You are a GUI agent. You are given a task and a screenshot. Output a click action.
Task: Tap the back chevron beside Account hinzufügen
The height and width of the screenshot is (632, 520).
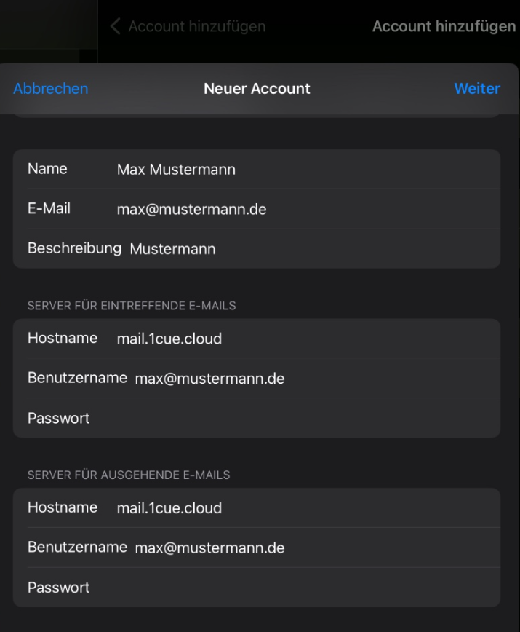coord(115,26)
